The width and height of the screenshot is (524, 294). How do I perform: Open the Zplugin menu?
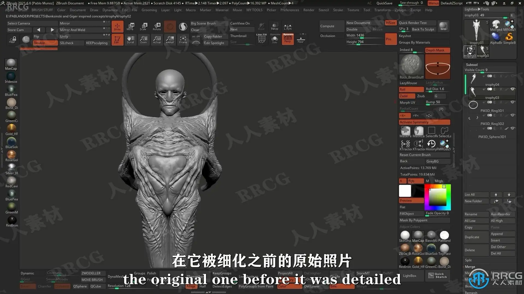pyautogui.click(x=400, y=10)
